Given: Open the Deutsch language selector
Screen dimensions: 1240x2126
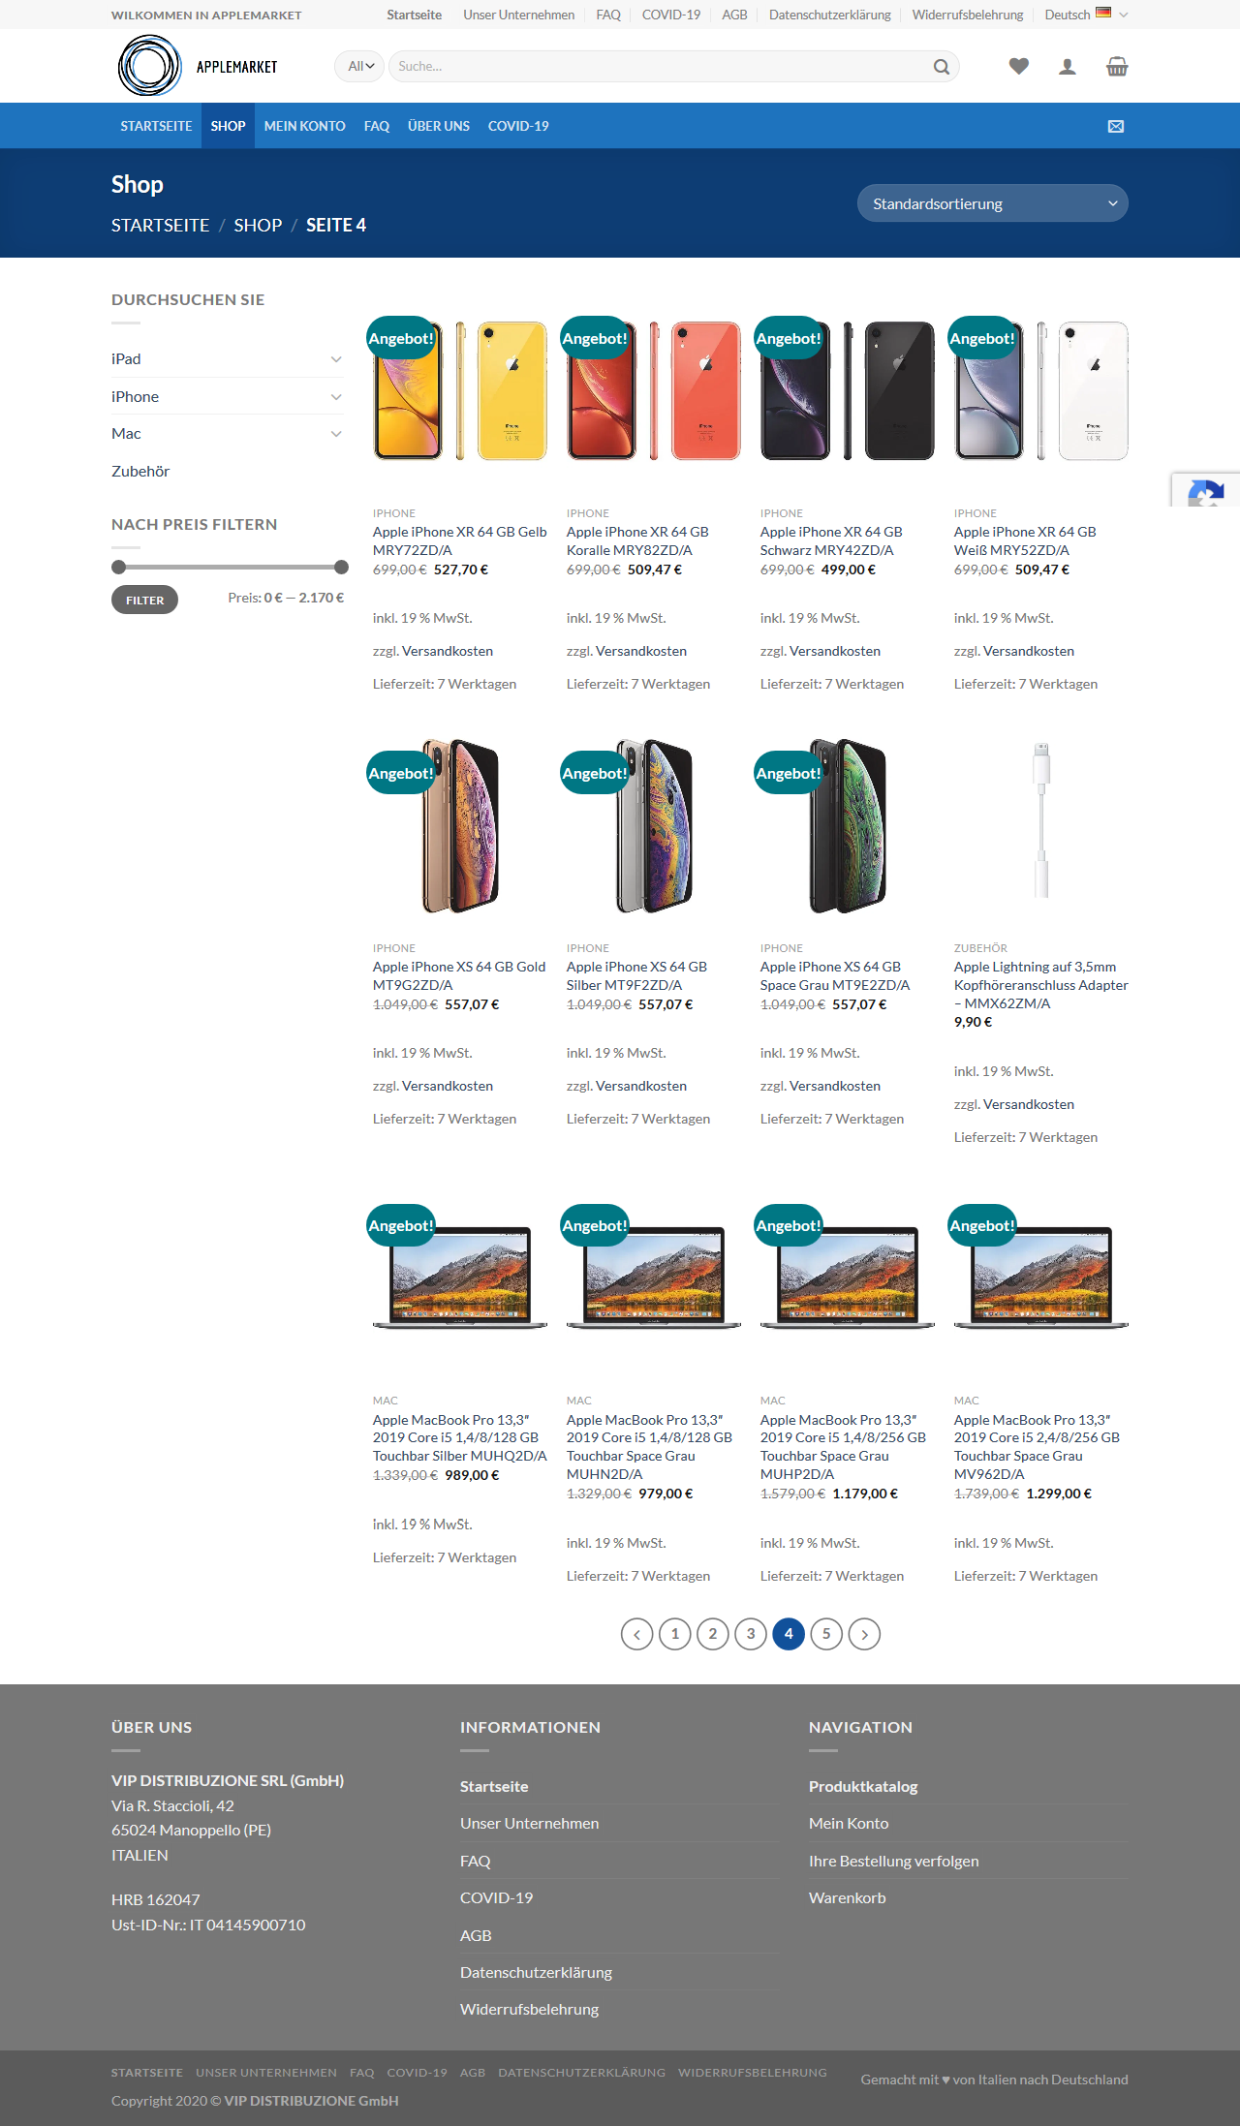Looking at the screenshot, I should pyautogui.click(x=1086, y=15).
